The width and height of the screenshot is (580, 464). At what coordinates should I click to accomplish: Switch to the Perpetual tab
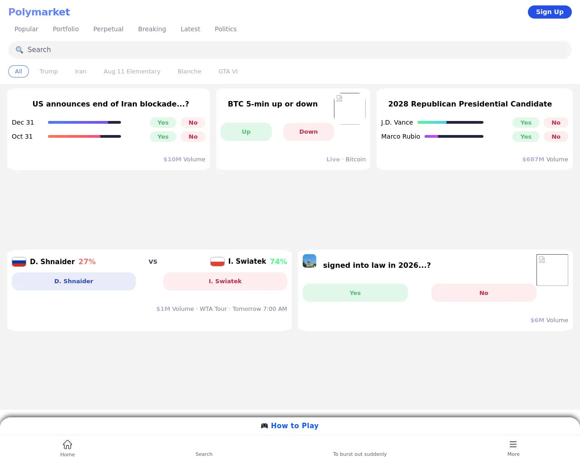[x=108, y=29]
